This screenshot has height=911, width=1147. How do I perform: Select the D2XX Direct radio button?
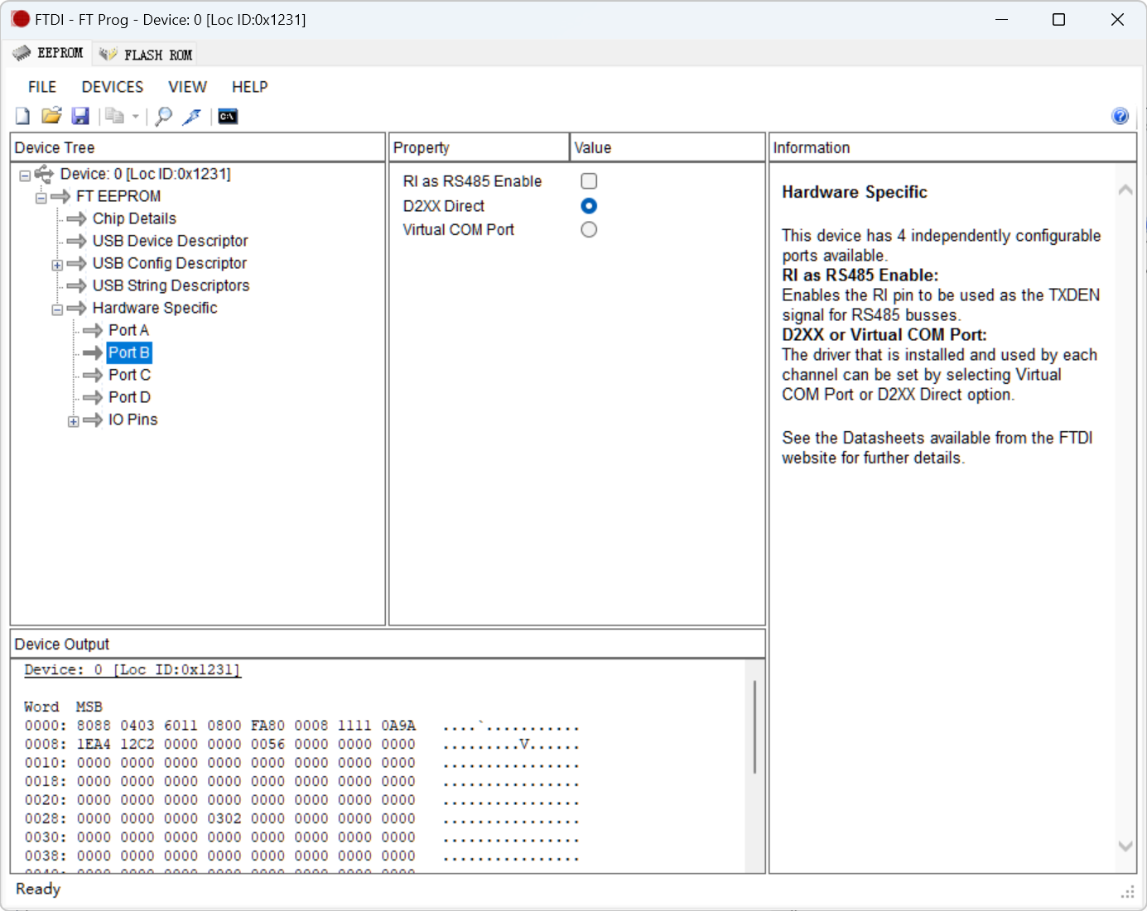pos(589,206)
